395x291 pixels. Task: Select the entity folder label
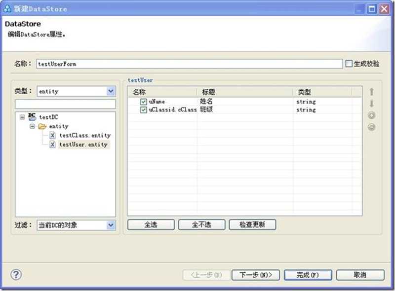coord(59,126)
